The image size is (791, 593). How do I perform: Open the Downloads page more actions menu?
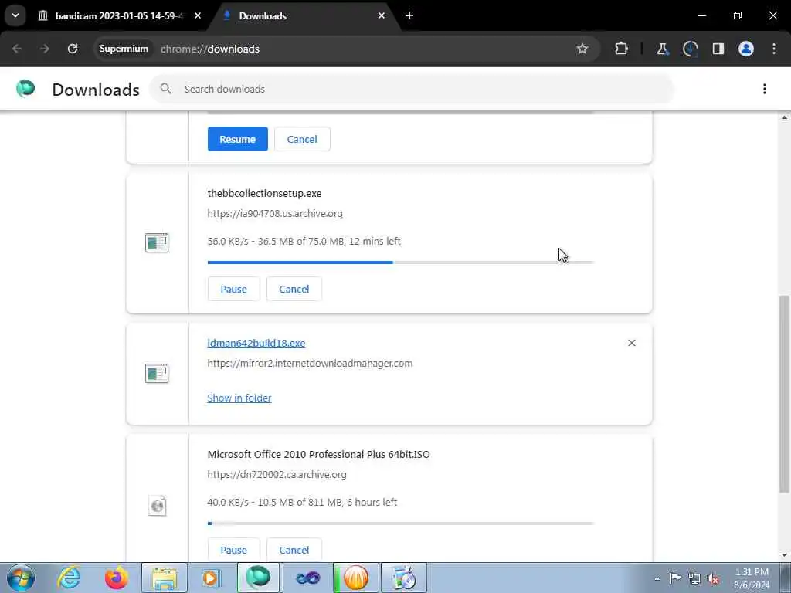(x=765, y=90)
